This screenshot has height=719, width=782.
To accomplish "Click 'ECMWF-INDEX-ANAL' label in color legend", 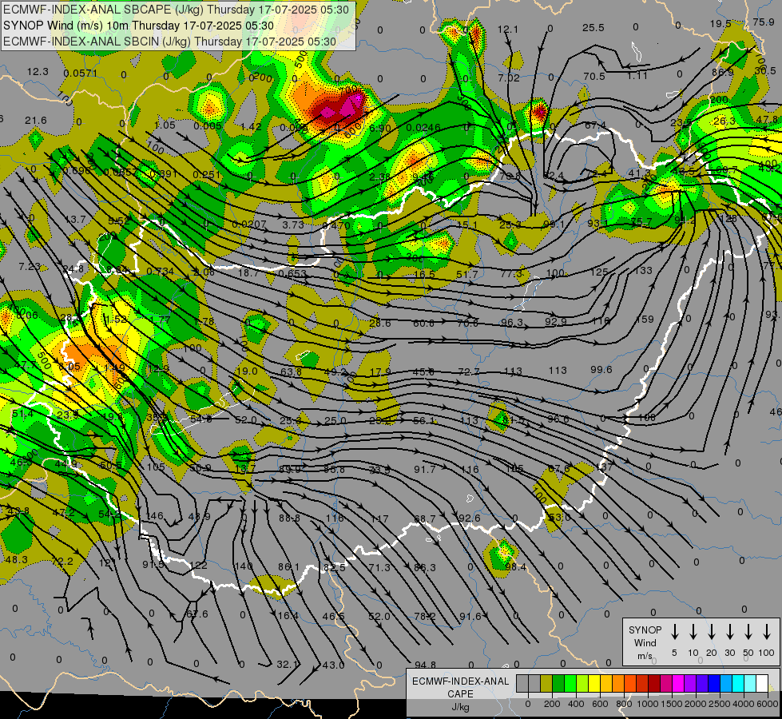I will point(460,681).
